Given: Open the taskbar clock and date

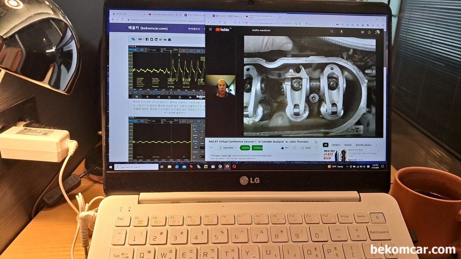Looking at the screenshot, I should click(375, 167).
